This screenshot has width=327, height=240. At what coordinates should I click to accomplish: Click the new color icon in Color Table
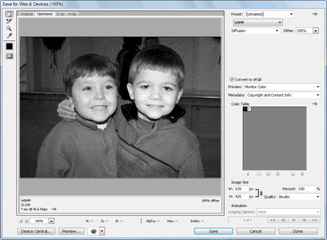(293, 174)
